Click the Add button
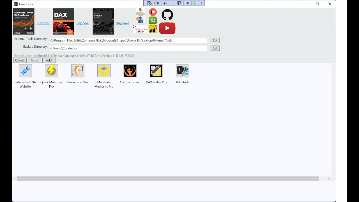The height and width of the screenshot is (202, 359). 49,60
